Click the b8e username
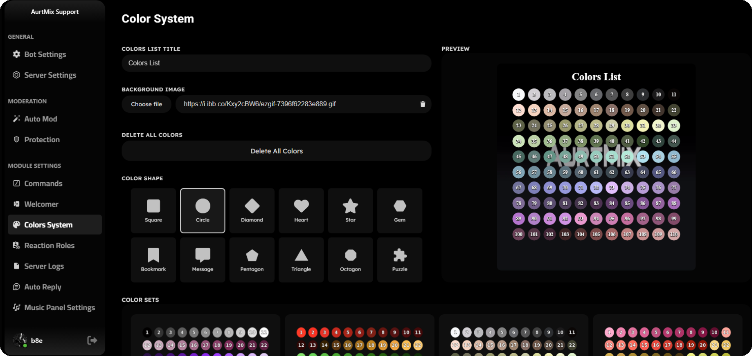752x356 pixels. [x=37, y=340]
